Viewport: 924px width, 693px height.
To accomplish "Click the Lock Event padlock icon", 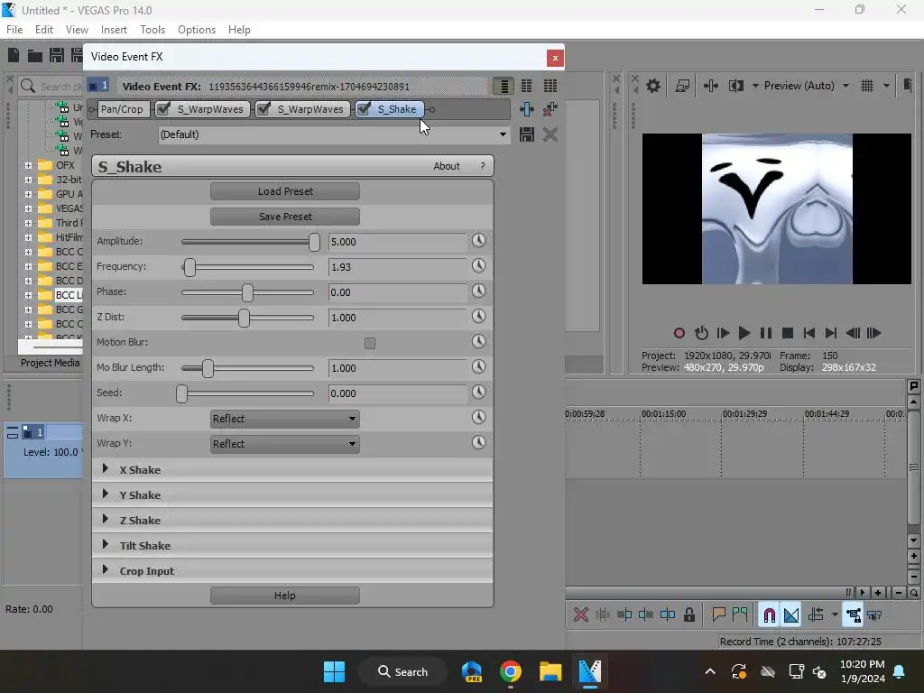I will point(689,615).
